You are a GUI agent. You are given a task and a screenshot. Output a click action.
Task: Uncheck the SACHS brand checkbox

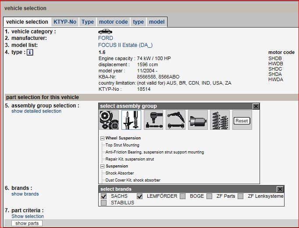point(103,196)
